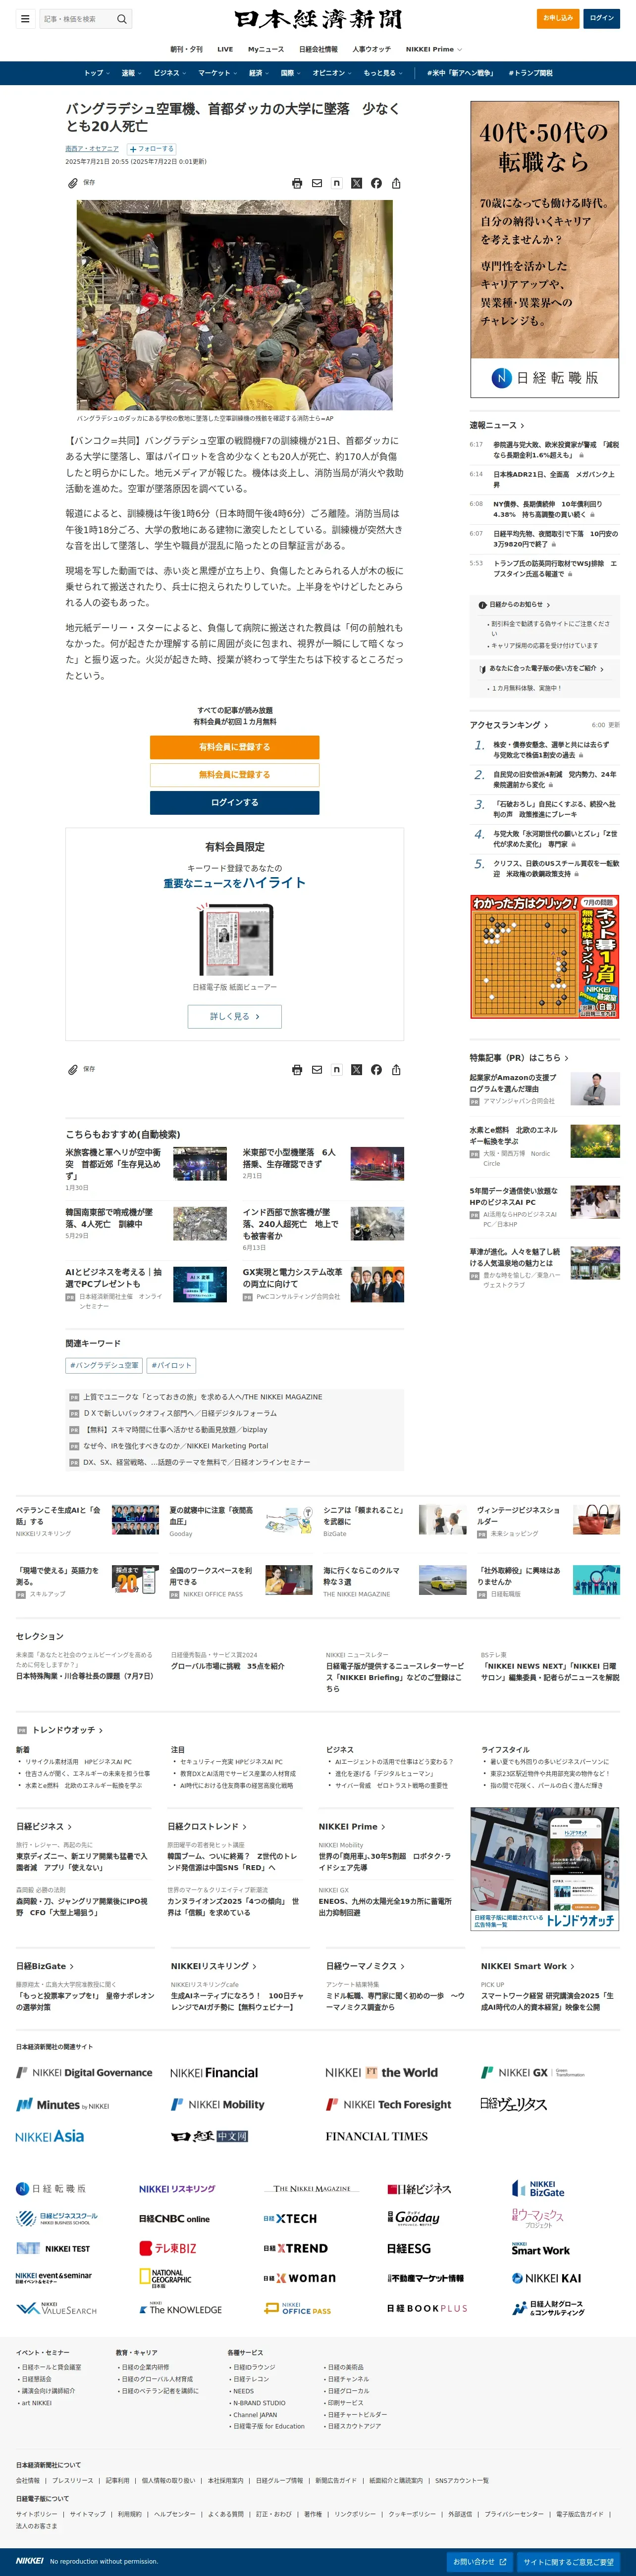Click the 日経転職版 40代・50代 advertisement banner
Viewport: 636px width, 2576px height.
click(545, 250)
